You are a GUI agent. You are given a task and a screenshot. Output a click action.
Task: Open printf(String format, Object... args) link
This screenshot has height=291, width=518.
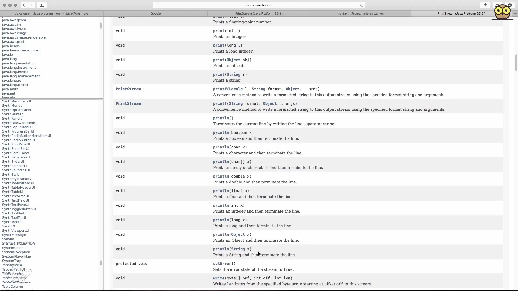pyautogui.click(x=220, y=103)
